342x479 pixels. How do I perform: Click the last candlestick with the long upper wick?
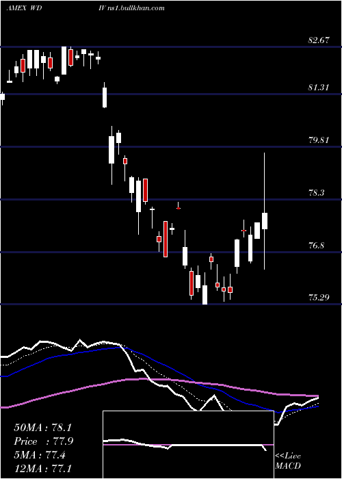(x=265, y=211)
